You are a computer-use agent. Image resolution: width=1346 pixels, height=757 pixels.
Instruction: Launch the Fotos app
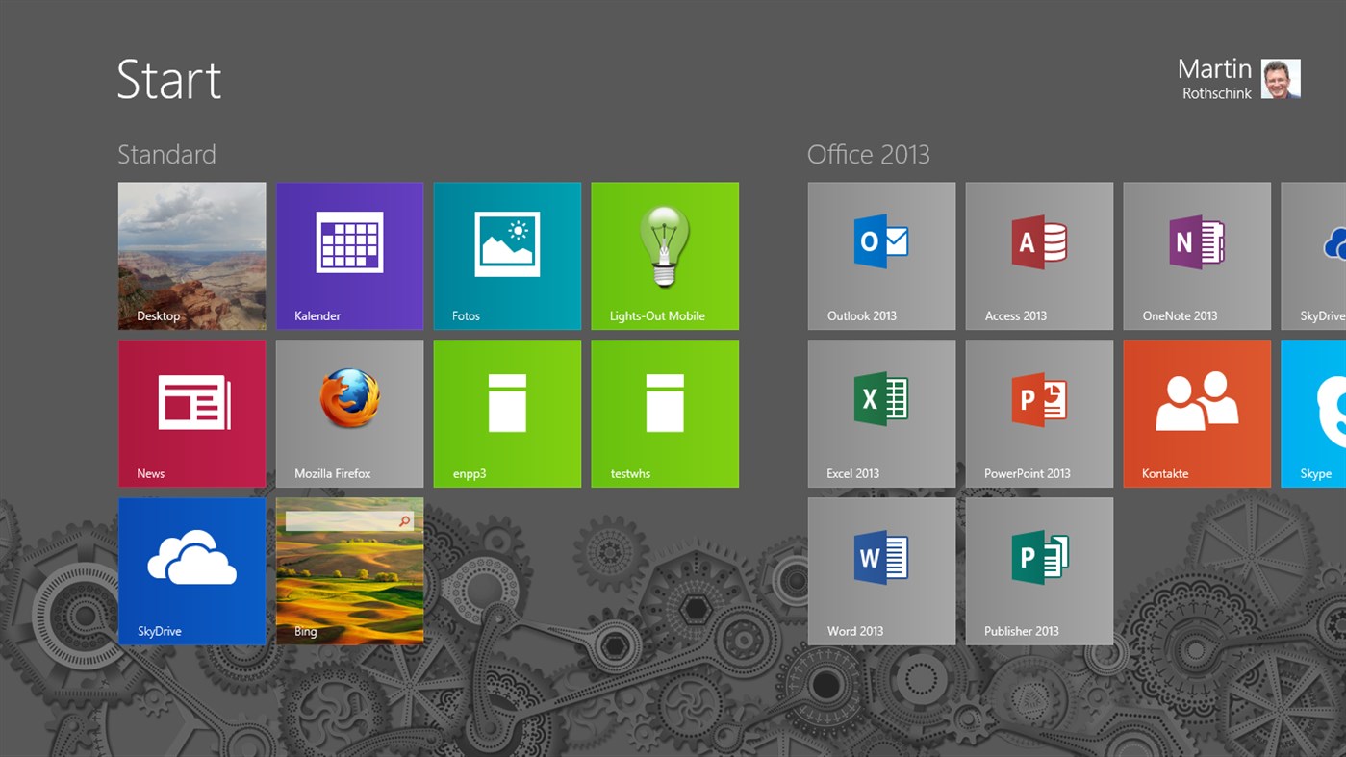[507, 255]
